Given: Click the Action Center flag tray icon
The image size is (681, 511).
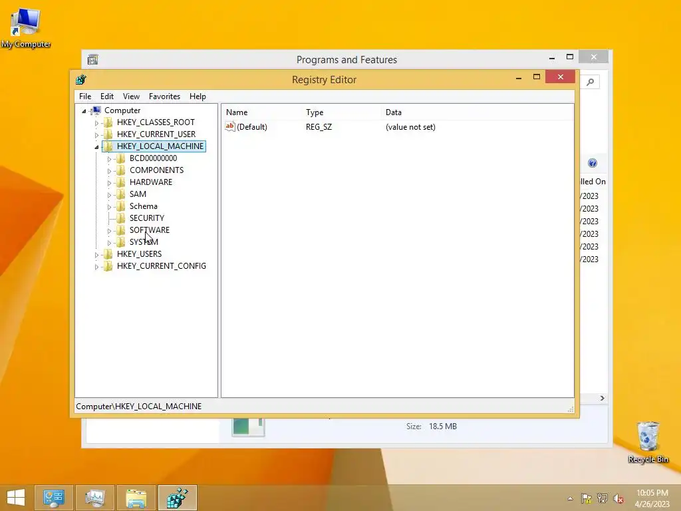Looking at the screenshot, I should tap(587, 498).
